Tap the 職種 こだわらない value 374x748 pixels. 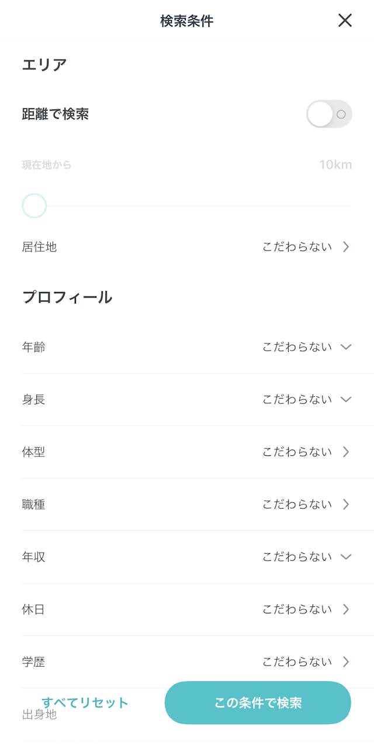point(297,505)
